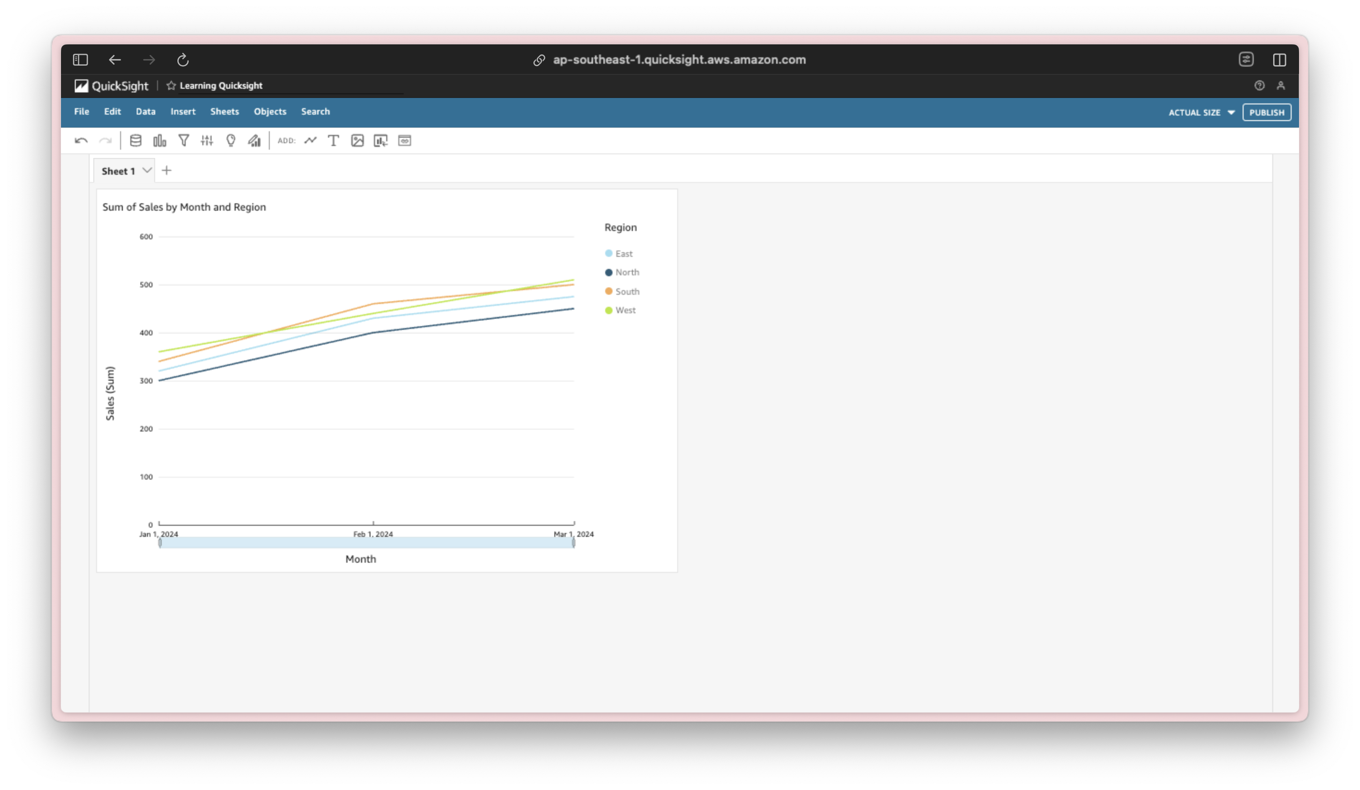The height and width of the screenshot is (790, 1360).
Task: Open the Insights lightbulb icon
Action: (x=231, y=141)
